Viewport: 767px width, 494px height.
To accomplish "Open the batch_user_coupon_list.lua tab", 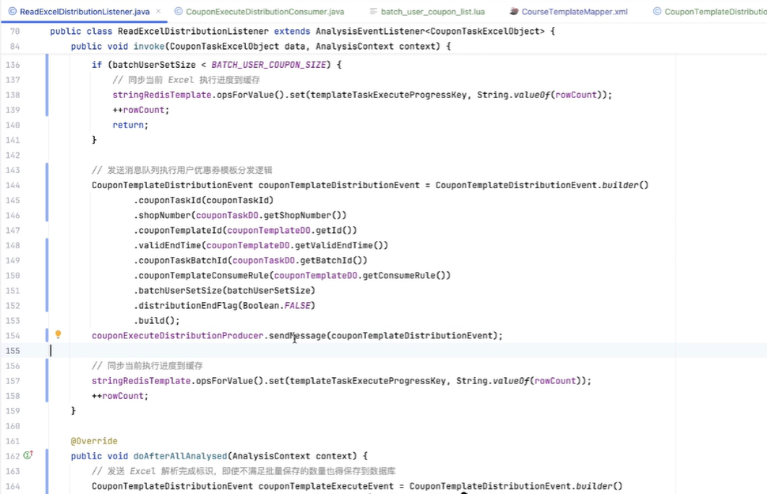I will click(x=433, y=12).
